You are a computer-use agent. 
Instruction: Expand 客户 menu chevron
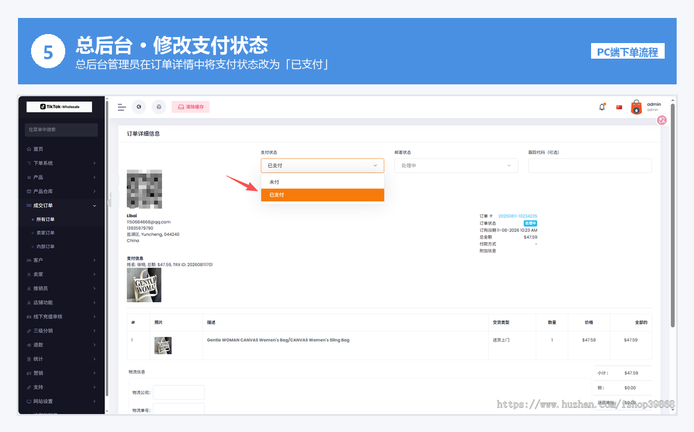(95, 261)
